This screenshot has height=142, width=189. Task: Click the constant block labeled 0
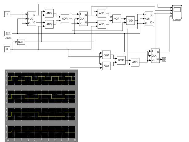(x=8, y=49)
